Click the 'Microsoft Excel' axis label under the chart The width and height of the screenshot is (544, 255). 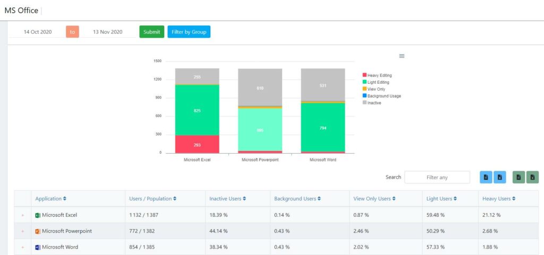pos(197,160)
